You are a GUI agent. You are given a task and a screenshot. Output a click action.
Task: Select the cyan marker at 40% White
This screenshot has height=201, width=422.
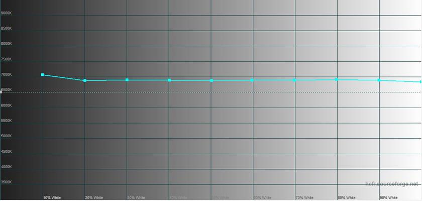coord(169,80)
